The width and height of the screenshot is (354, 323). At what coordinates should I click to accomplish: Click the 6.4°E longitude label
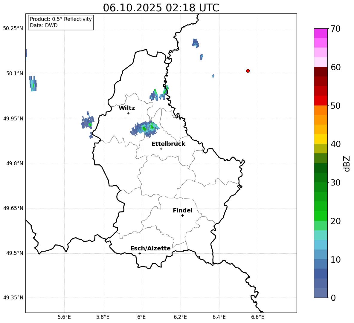[x=219, y=317]
